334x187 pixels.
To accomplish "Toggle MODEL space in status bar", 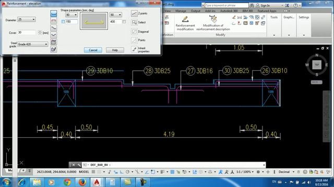I will 84,172.
